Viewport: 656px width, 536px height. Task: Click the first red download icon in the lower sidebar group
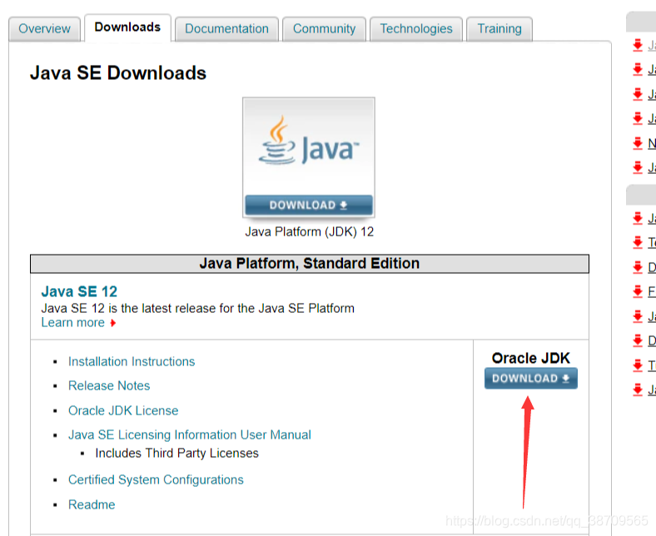638,217
